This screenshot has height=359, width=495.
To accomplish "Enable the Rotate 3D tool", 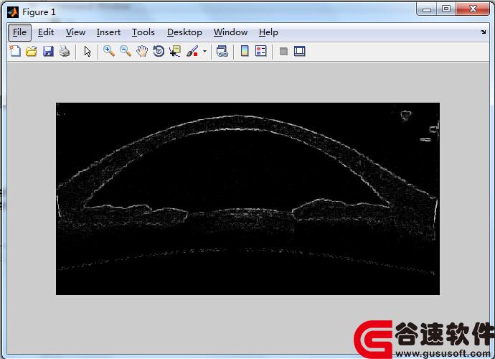I will [x=159, y=51].
